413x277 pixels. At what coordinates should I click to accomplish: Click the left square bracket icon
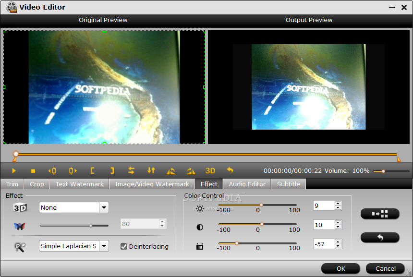click(92, 171)
